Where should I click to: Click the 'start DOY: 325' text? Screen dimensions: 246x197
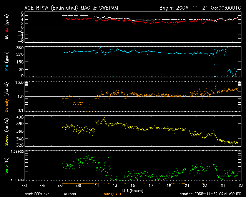37,194
